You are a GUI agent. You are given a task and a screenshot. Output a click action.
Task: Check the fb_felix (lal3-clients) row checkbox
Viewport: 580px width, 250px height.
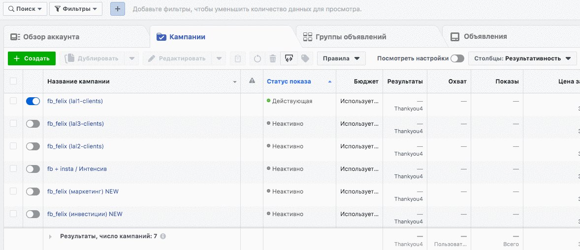[13, 123]
